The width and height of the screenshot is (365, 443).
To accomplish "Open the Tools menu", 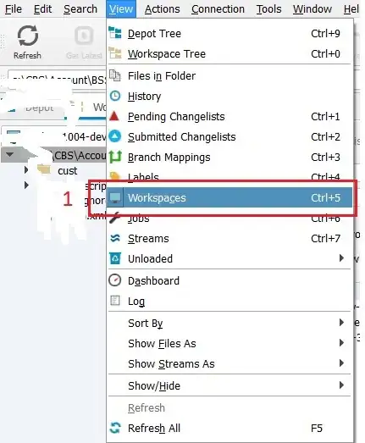I will 268,9.
